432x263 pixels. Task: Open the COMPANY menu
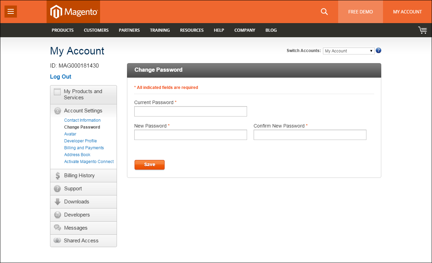(x=245, y=30)
